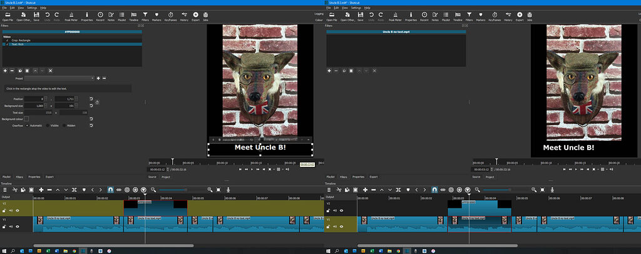The width and height of the screenshot is (641, 254).
Task: Uncheck the Crop: Rectangle filter checkbox
Action: (7, 40)
